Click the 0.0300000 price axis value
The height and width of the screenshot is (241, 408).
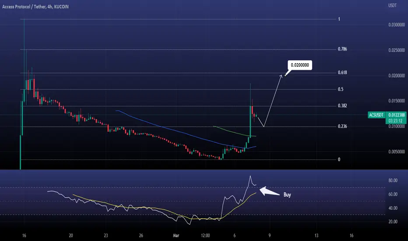tap(397, 25)
